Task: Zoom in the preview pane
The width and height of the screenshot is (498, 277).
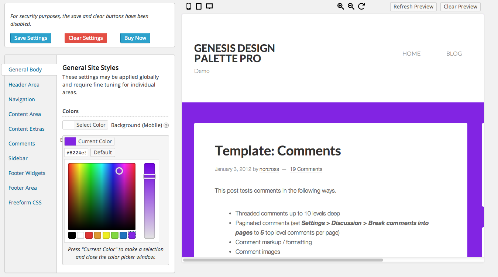Action: tap(341, 6)
